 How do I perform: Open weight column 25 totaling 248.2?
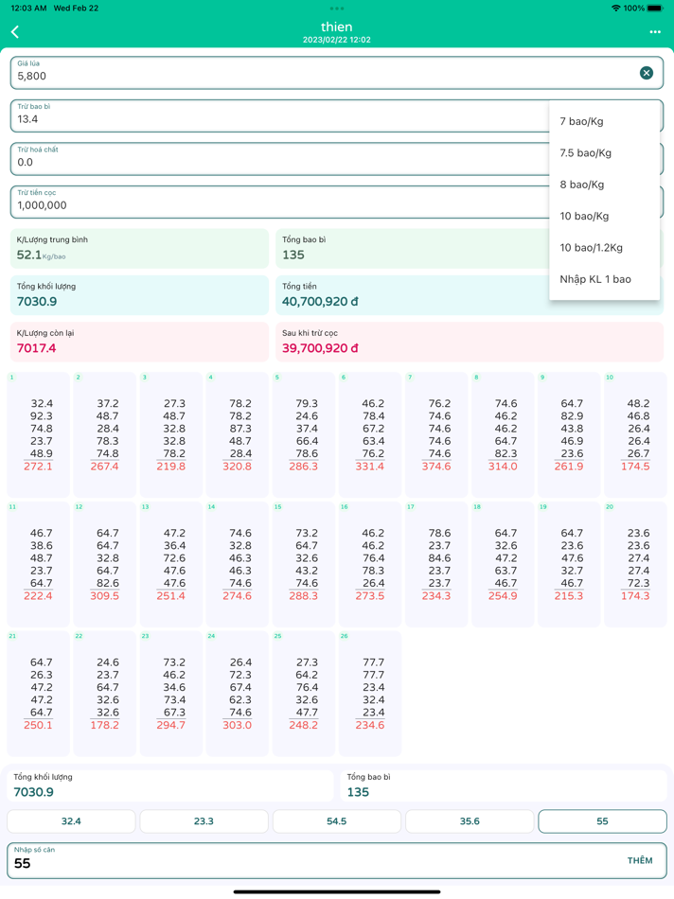coord(304,694)
